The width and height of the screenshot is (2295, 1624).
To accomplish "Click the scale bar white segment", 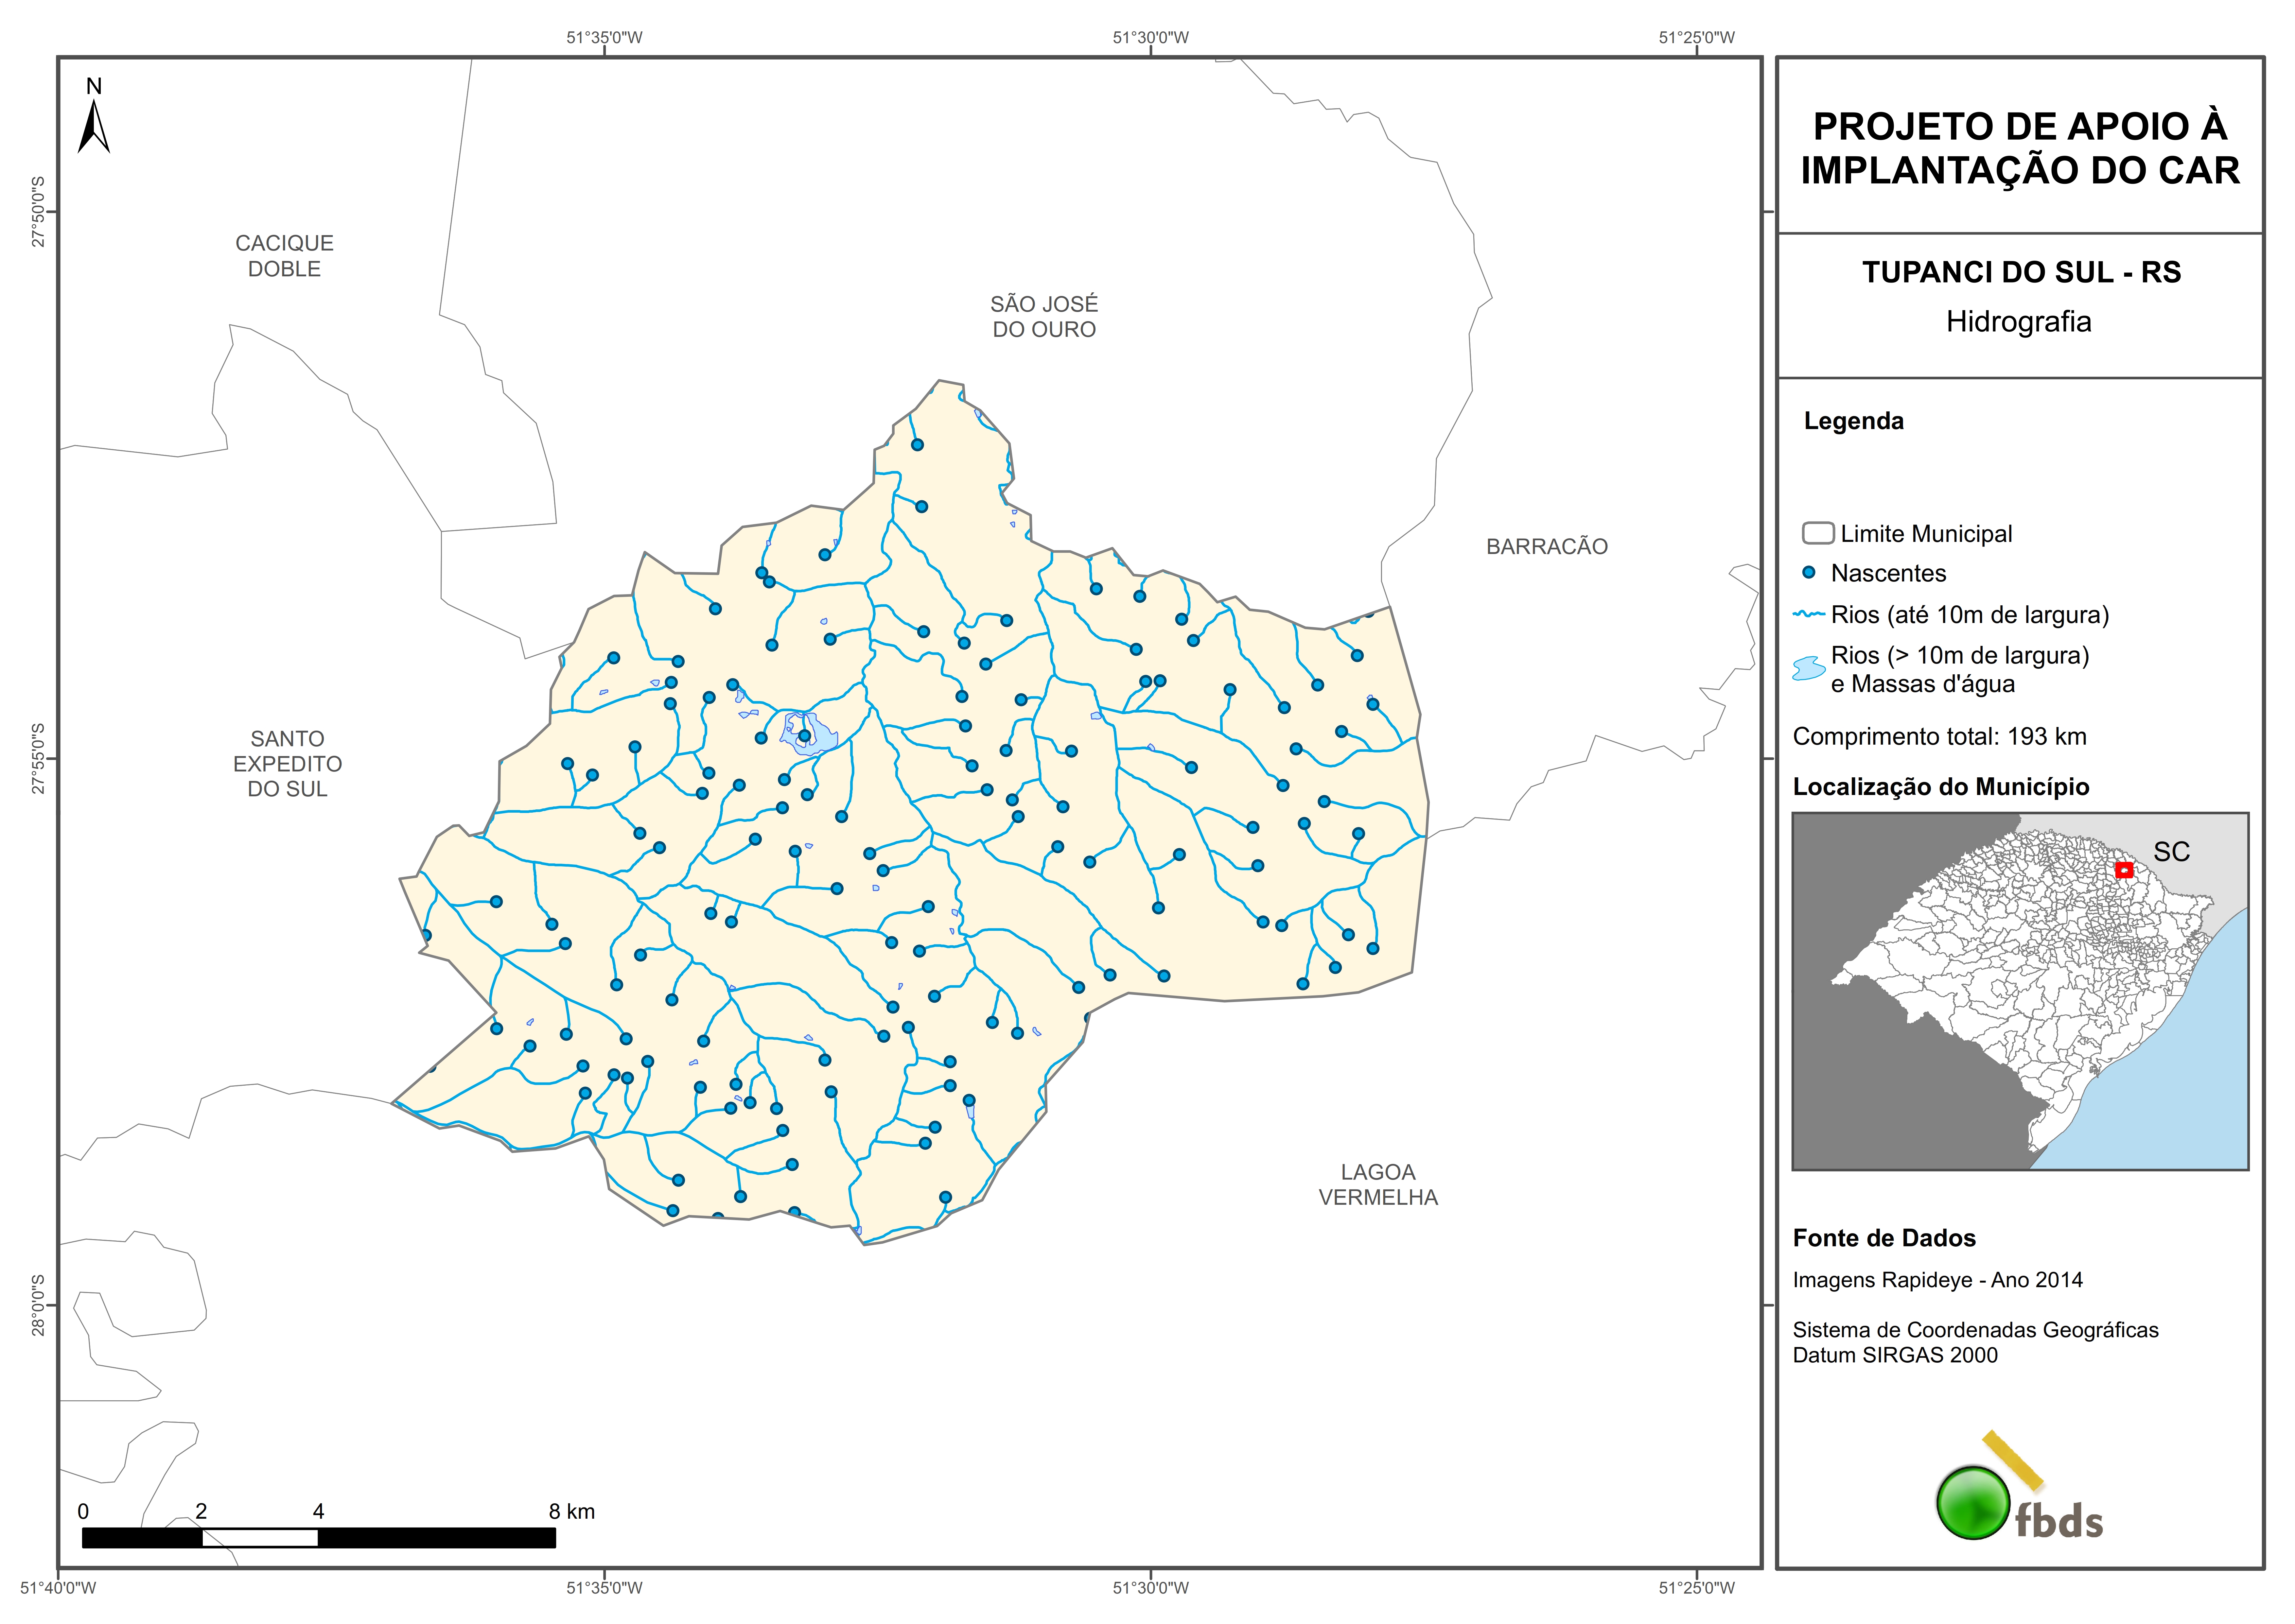I will coord(260,1538).
